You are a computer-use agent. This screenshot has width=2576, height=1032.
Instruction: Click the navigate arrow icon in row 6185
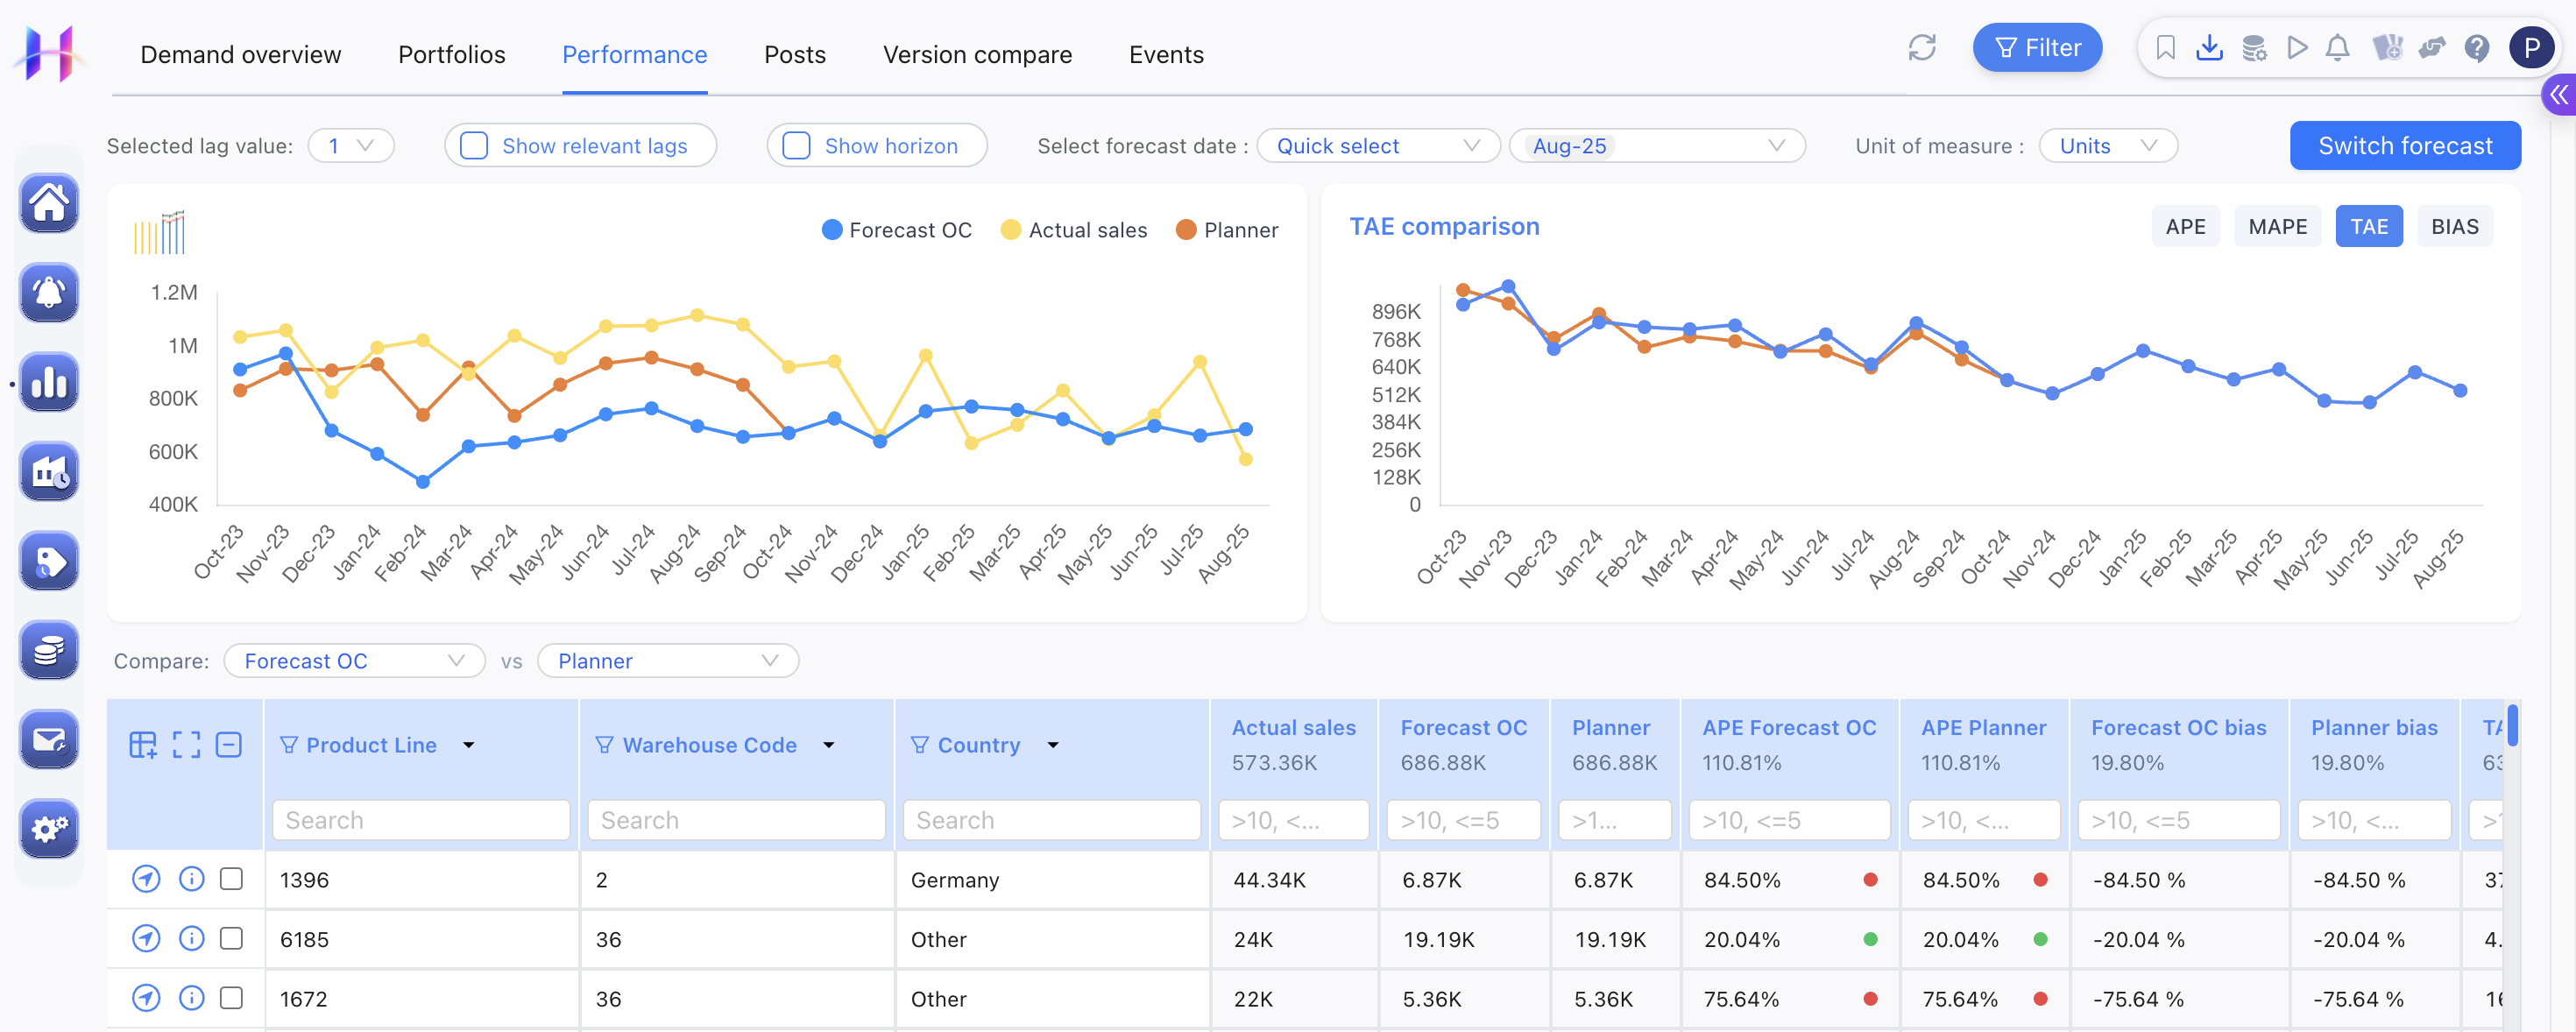point(146,938)
